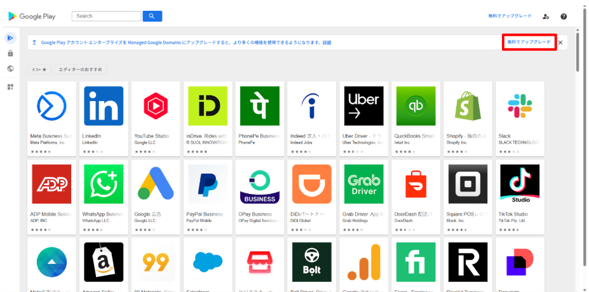Open the lock icon in left sidebar
589x292 pixels.
click(x=10, y=53)
